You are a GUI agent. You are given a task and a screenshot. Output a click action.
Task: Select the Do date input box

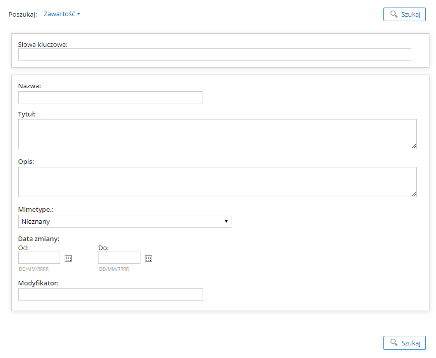(x=119, y=258)
